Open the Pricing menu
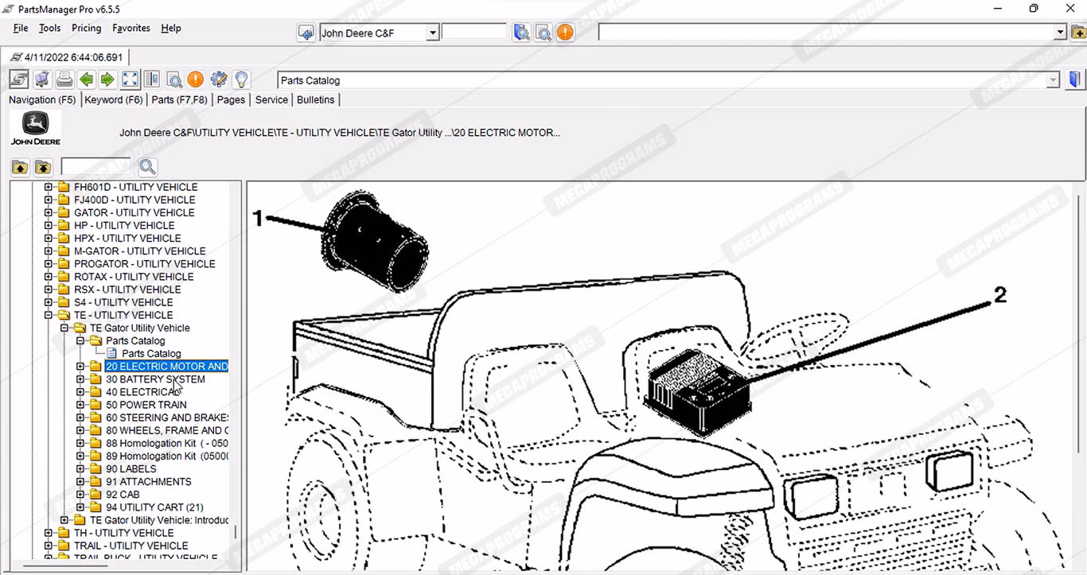The image size is (1087, 575). (86, 28)
